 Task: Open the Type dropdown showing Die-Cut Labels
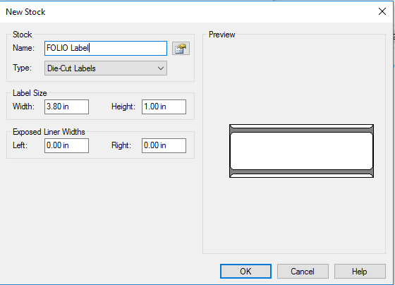click(x=106, y=68)
